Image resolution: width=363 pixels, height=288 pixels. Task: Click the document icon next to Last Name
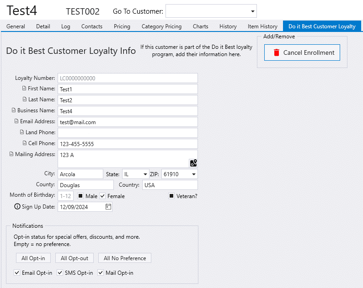click(25, 99)
